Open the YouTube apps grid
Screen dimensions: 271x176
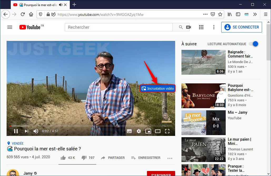coord(201,27)
